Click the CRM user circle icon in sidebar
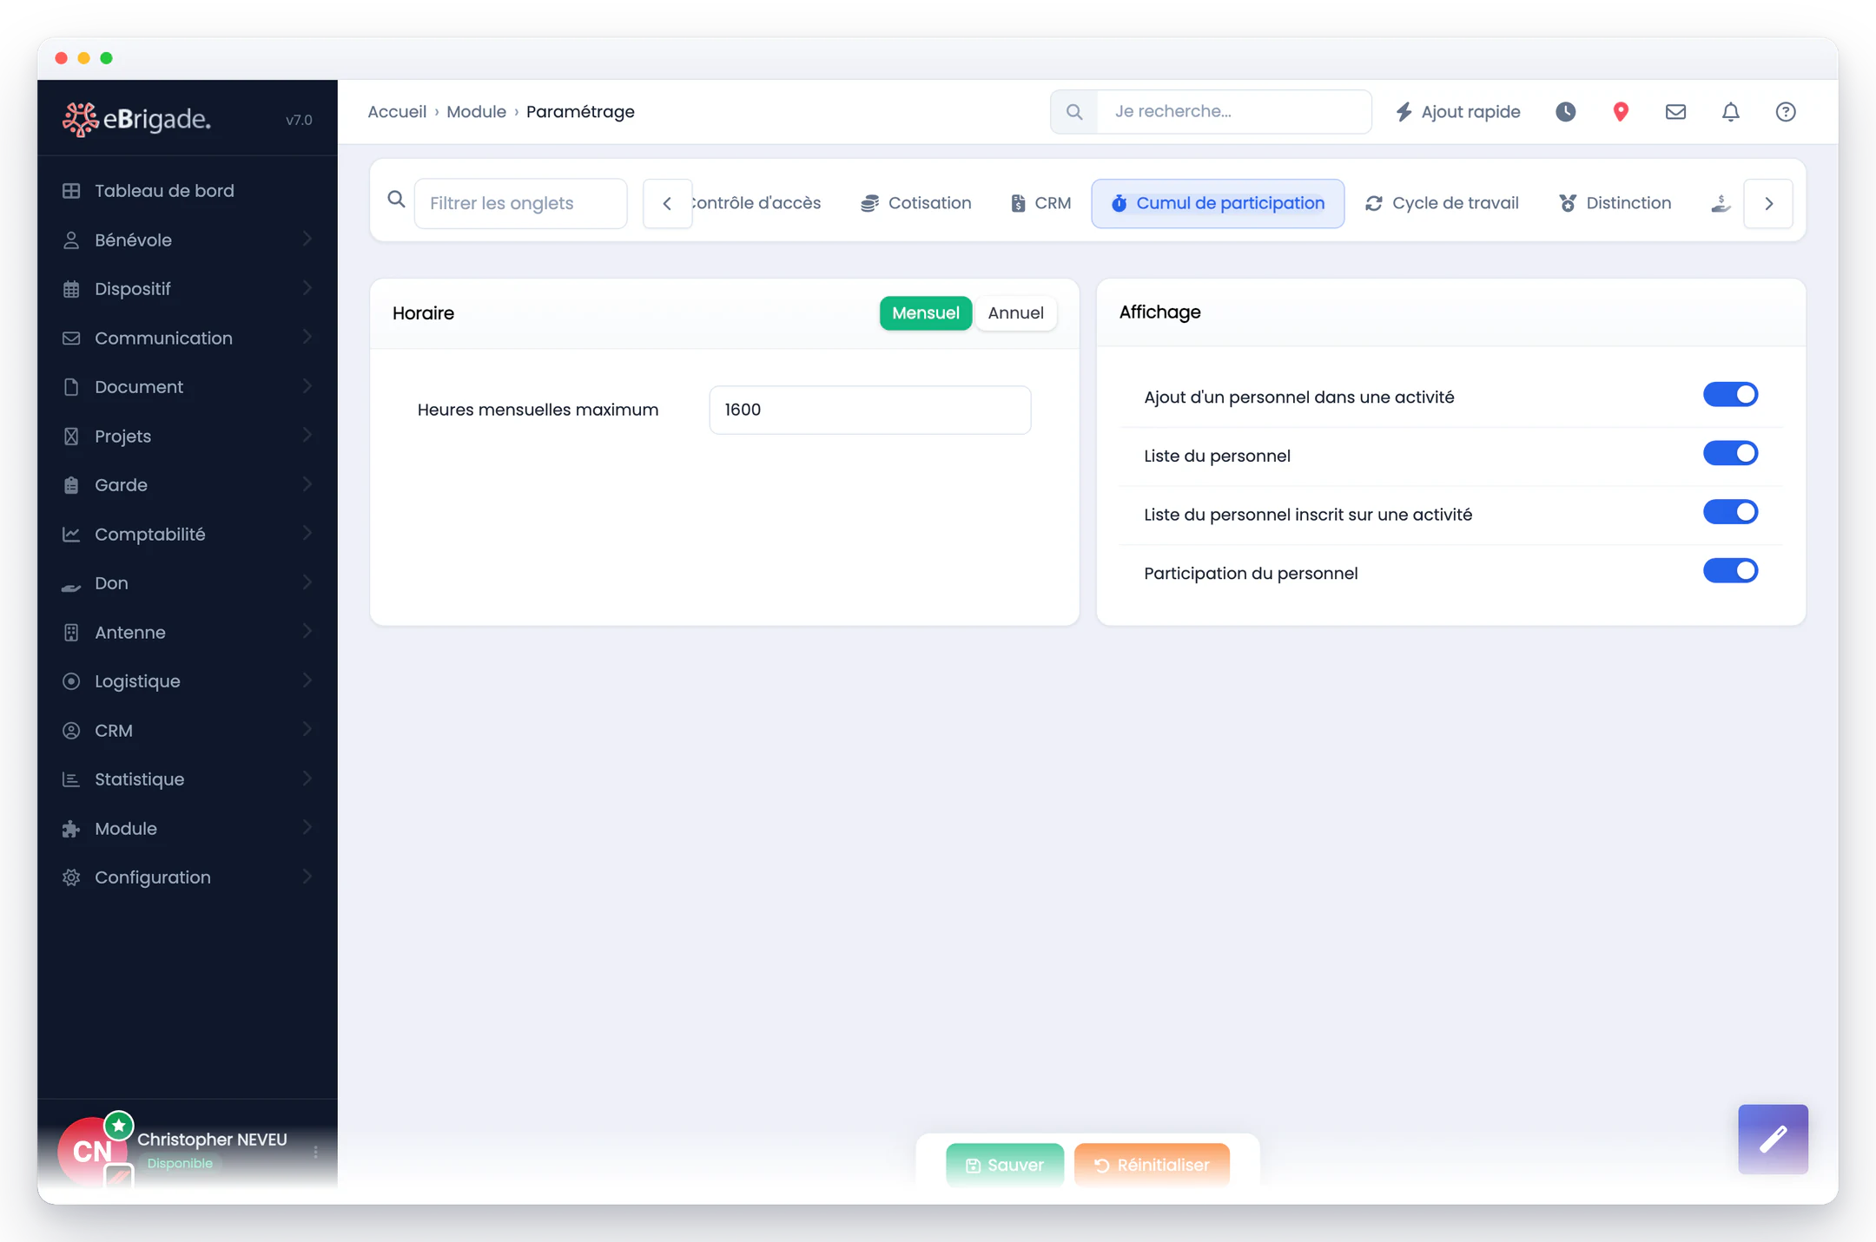Image resolution: width=1876 pixels, height=1242 pixels. (x=71, y=731)
